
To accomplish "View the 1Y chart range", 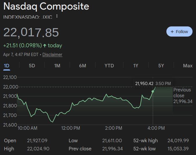I will [x=136, y=66].
